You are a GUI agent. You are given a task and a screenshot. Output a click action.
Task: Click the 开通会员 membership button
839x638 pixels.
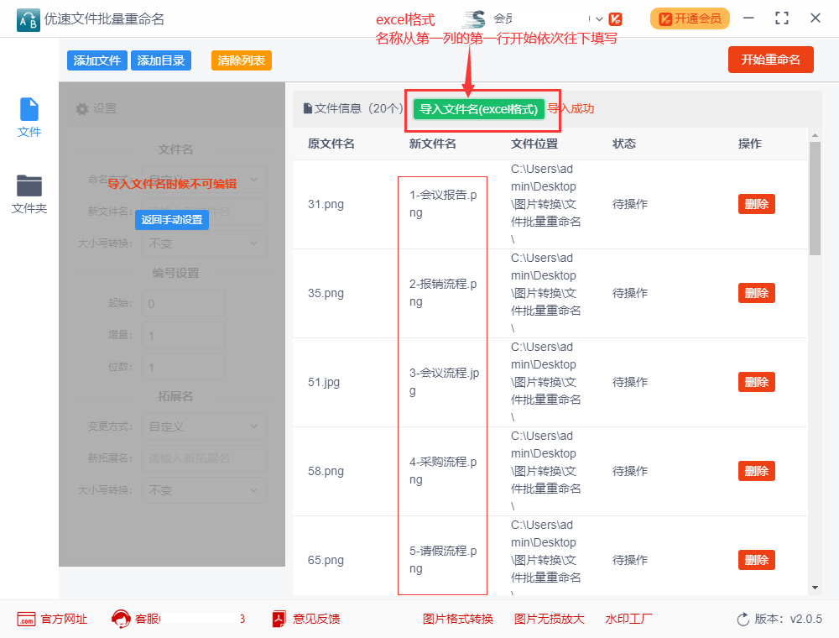click(x=690, y=18)
